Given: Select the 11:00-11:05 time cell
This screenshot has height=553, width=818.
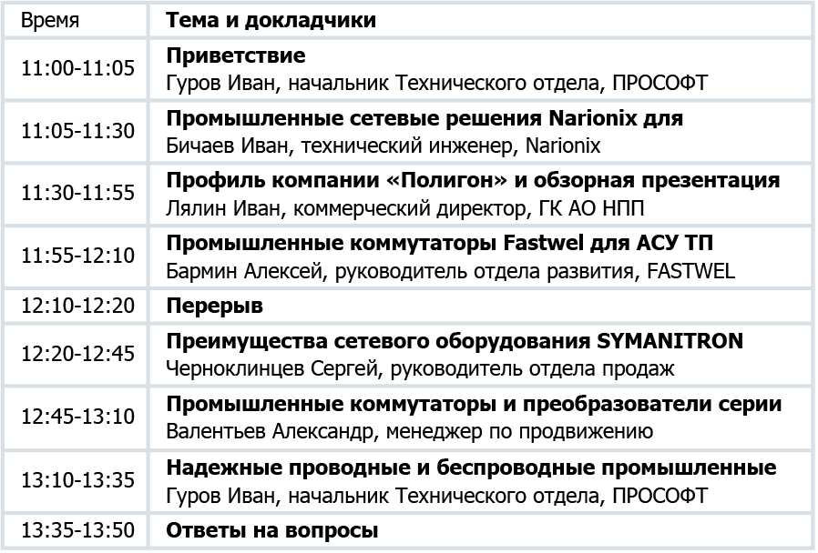Looking at the screenshot, I should pos(77,68).
